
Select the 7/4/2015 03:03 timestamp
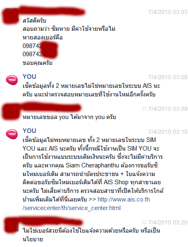pos(168,12)
